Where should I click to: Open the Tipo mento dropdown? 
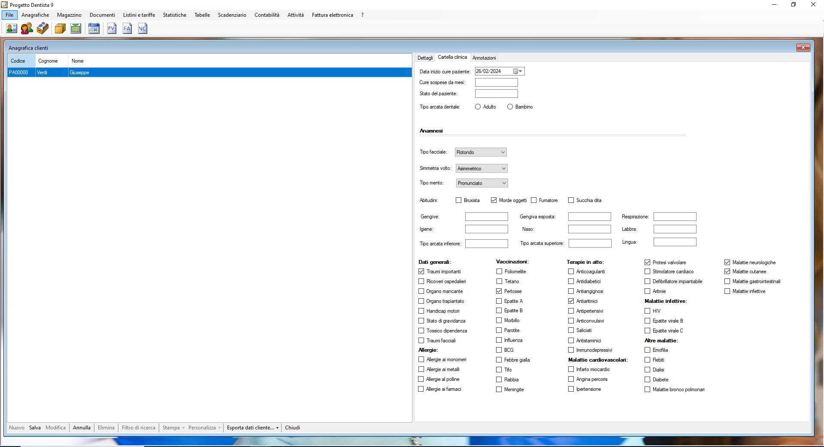pos(482,183)
